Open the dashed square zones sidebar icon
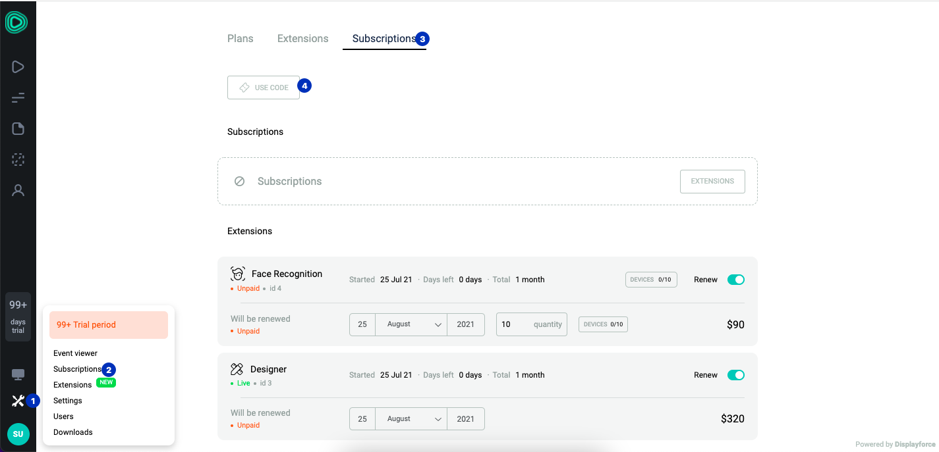Screen dimensions: 939x452 click(x=18, y=159)
